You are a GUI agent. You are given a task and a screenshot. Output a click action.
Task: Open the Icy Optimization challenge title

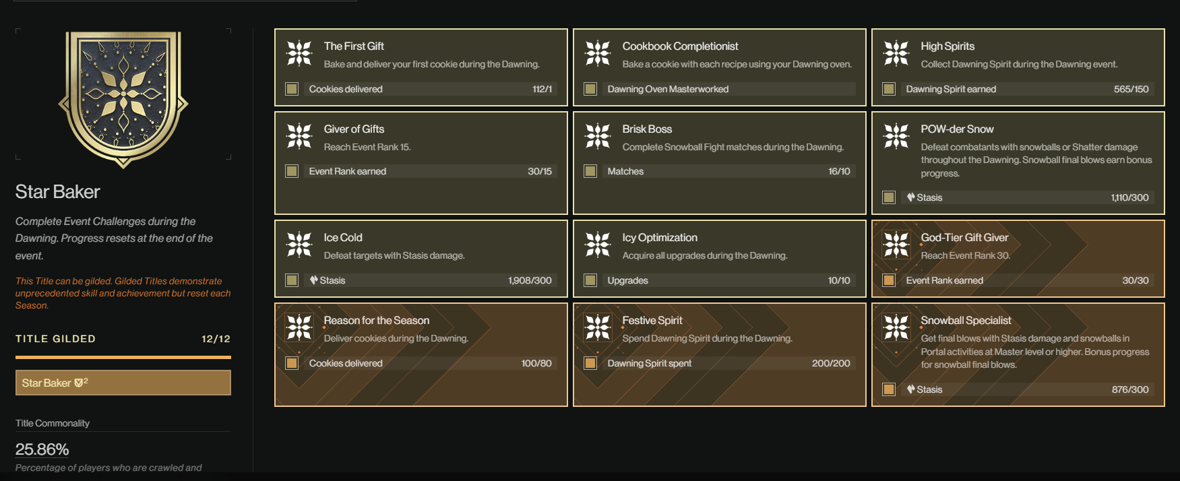coord(660,237)
